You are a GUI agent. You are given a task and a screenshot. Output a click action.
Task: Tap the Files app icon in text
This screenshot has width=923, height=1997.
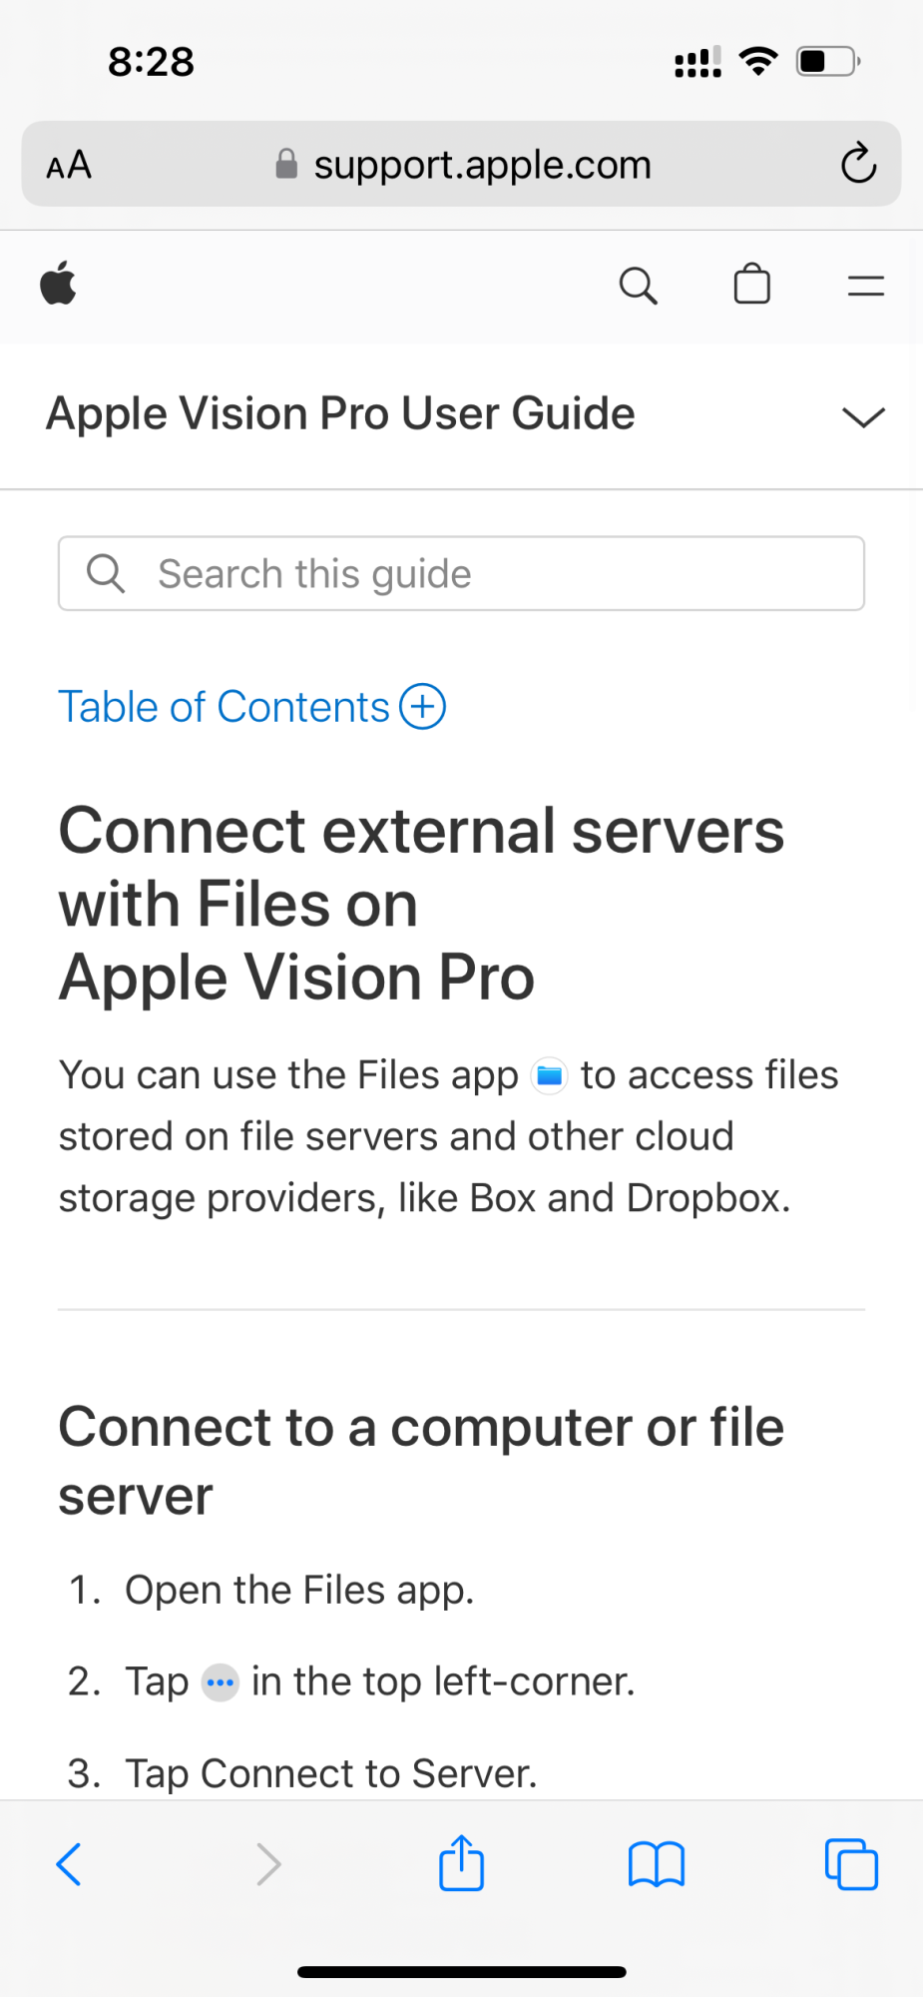[549, 1076]
